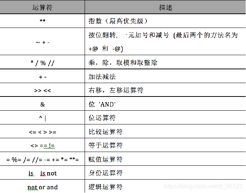Click the 指数（最高优先级）description
Screen dimensions: 246x193
click(118, 21)
